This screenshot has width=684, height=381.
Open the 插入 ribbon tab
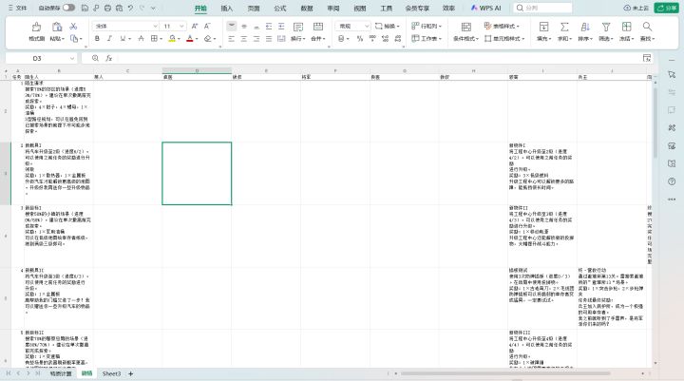[x=227, y=8]
